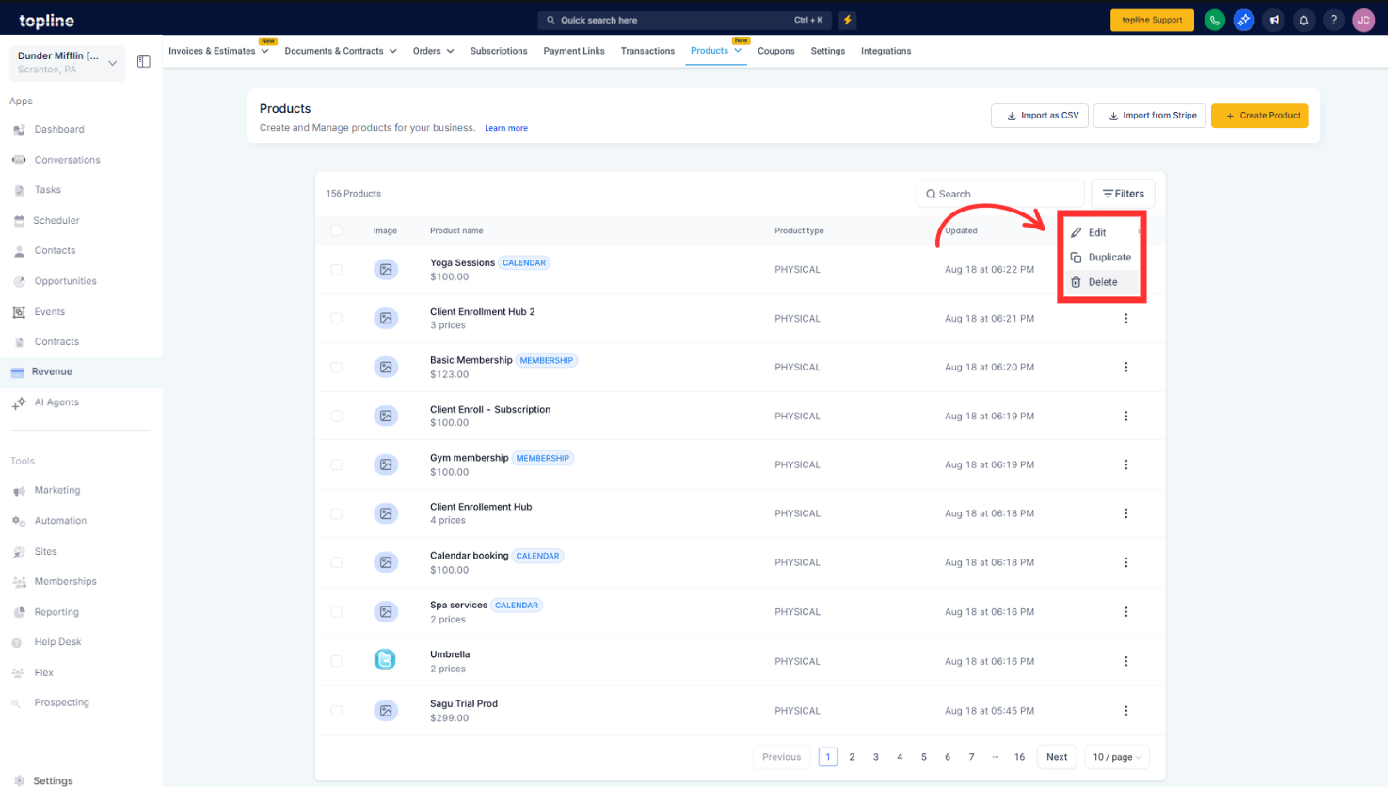Follow the Learn more link
Screen dimensions: 1388x787
pyautogui.click(x=505, y=128)
